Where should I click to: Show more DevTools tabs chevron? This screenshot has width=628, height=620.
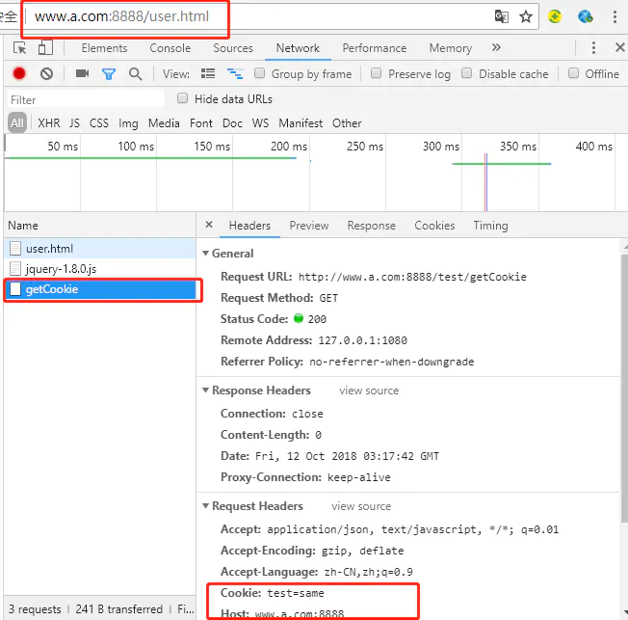coord(496,47)
